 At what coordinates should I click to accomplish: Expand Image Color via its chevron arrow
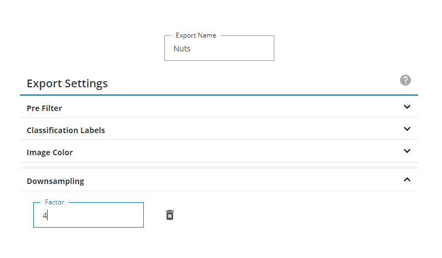407,151
